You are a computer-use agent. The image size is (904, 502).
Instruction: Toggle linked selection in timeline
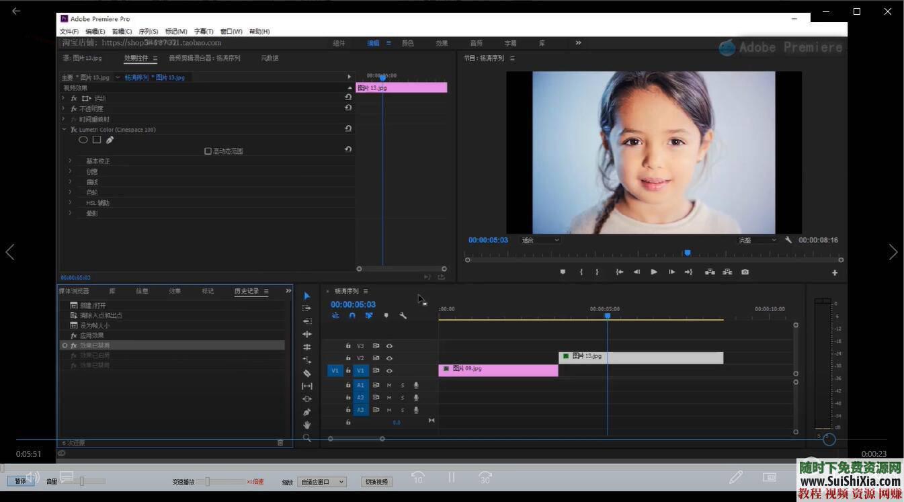[x=369, y=315]
